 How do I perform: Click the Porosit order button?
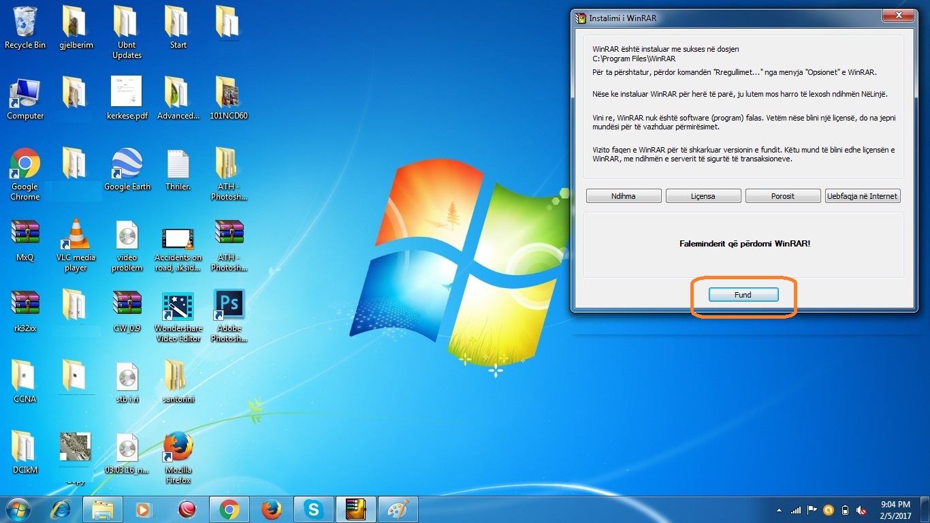pos(783,196)
